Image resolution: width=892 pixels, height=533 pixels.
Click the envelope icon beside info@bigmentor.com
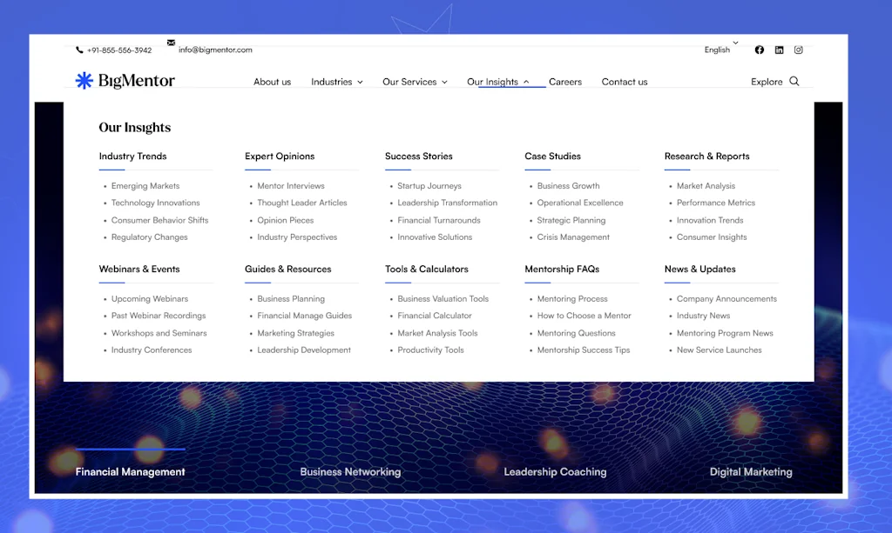coord(171,43)
